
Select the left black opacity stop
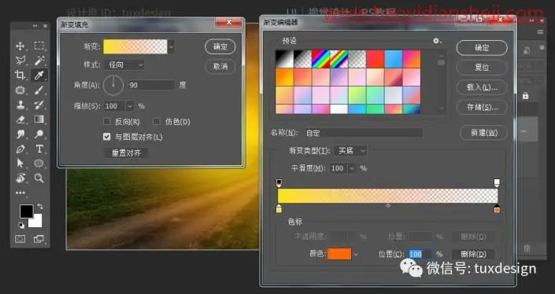point(279,183)
